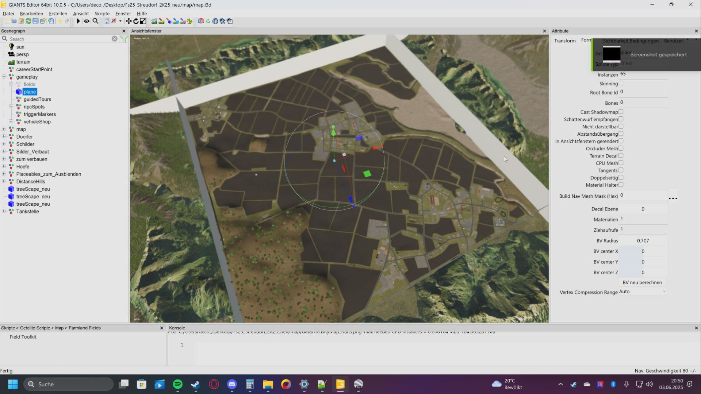Activate the terrain info layer paint icon
Viewport: 701px width, 394px height.
pos(176,21)
